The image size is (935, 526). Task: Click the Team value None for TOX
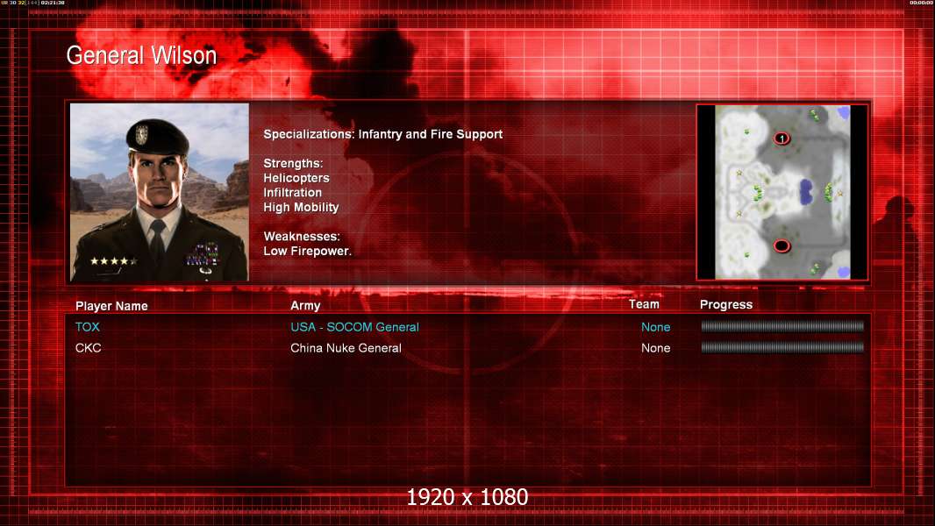(x=655, y=327)
